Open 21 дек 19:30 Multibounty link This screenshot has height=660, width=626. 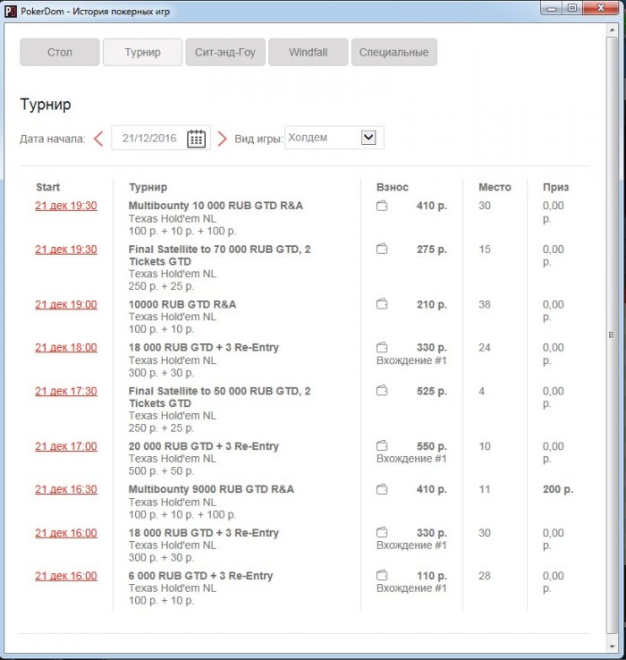pos(66,206)
